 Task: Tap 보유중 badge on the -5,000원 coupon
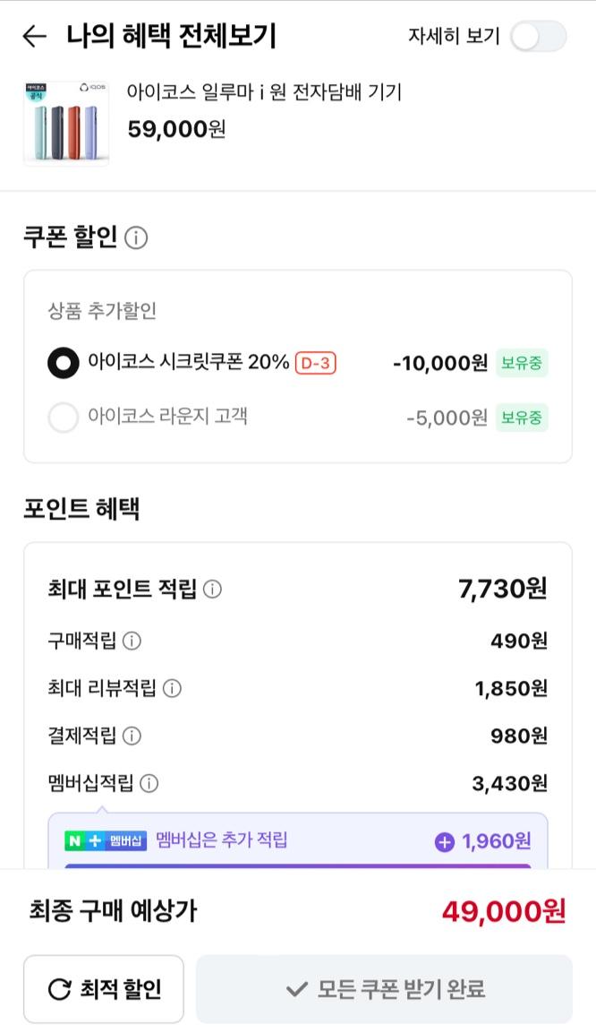pyautogui.click(x=522, y=418)
